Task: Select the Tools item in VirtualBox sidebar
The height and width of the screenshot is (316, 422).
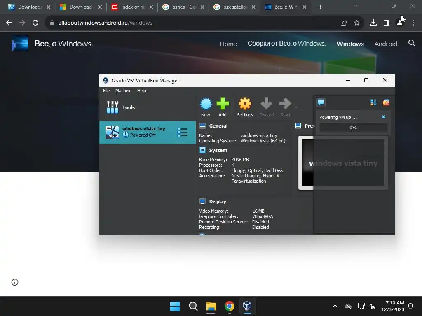Action: pos(148,107)
